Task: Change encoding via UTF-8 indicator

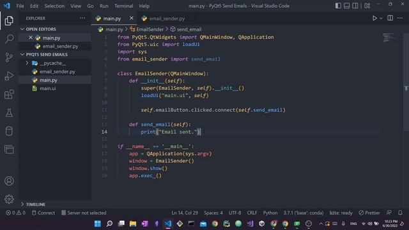Action: [235, 213]
